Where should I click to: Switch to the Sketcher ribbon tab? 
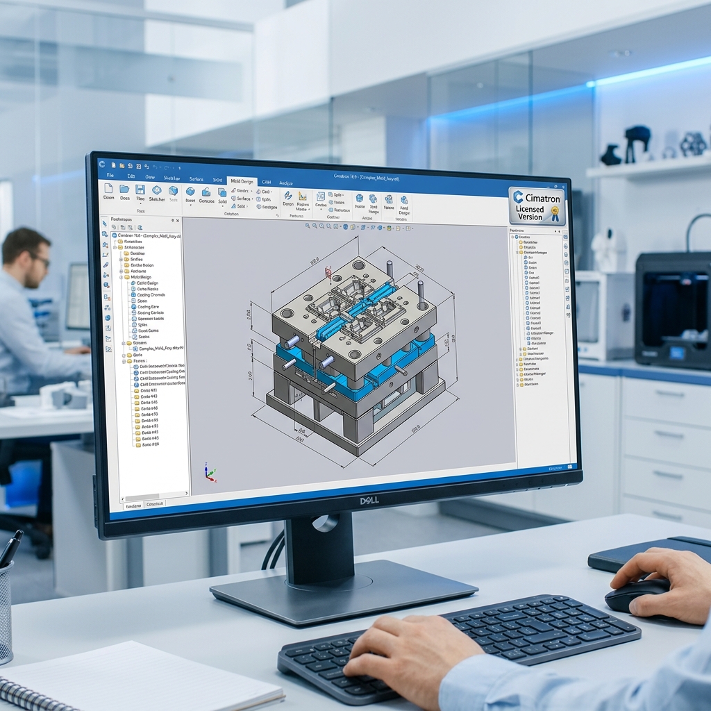point(172,178)
